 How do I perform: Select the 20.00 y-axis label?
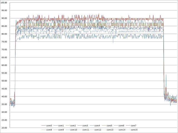tap(5, 128)
